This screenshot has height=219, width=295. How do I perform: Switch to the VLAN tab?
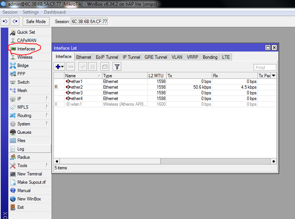pyautogui.click(x=177, y=57)
